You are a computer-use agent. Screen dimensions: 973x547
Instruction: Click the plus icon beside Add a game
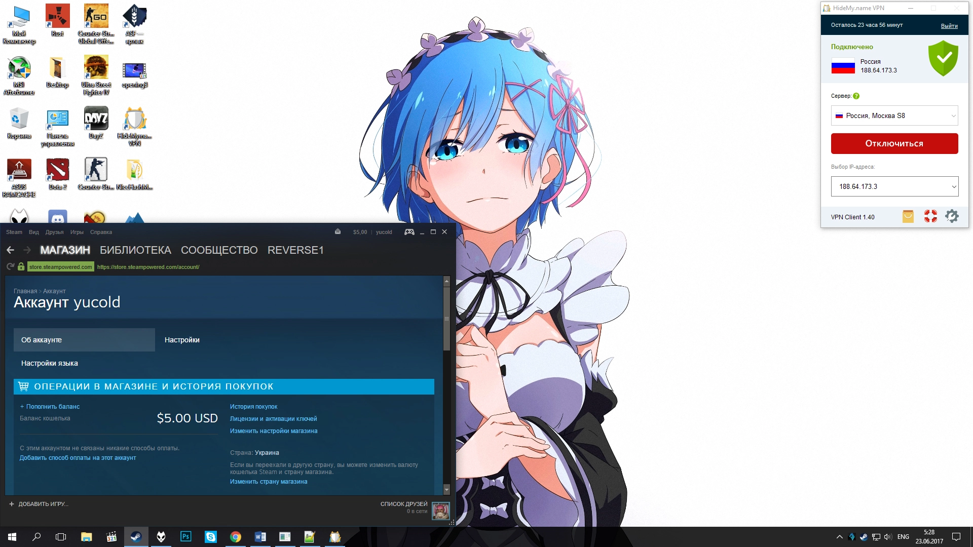12,504
